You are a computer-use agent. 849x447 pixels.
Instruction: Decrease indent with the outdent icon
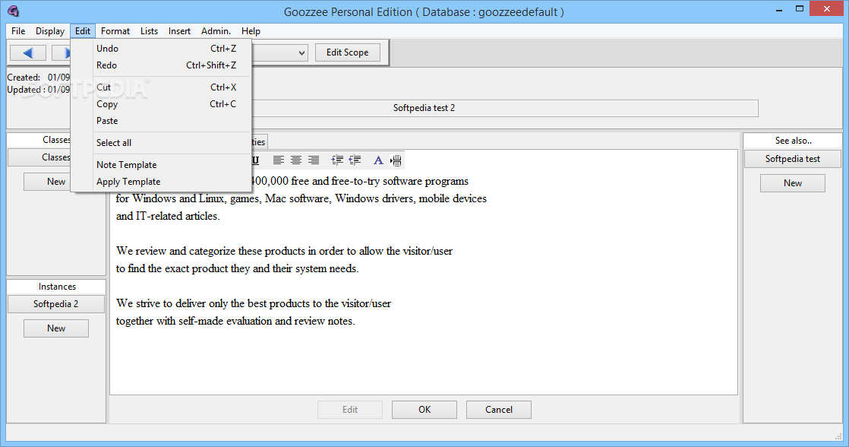(355, 160)
